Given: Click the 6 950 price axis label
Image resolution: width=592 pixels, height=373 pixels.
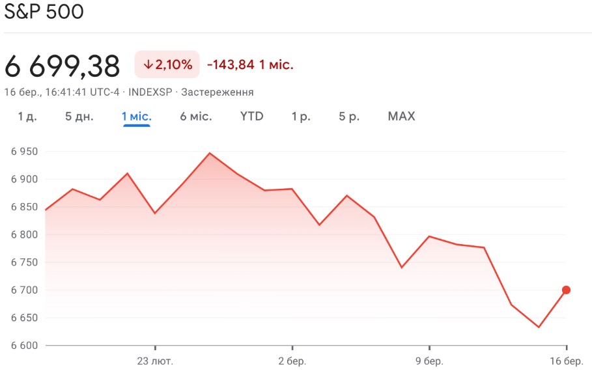Looking at the screenshot, I should (x=24, y=152).
